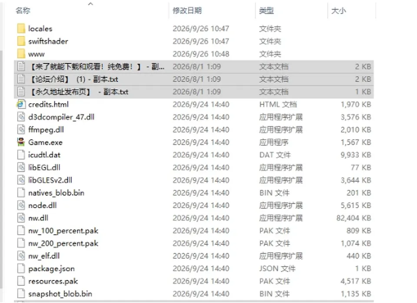The width and height of the screenshot is (417, 303).
Task: Click the DAT 文件 type cell
Action: pyautogui.click(x=275, y=155)
